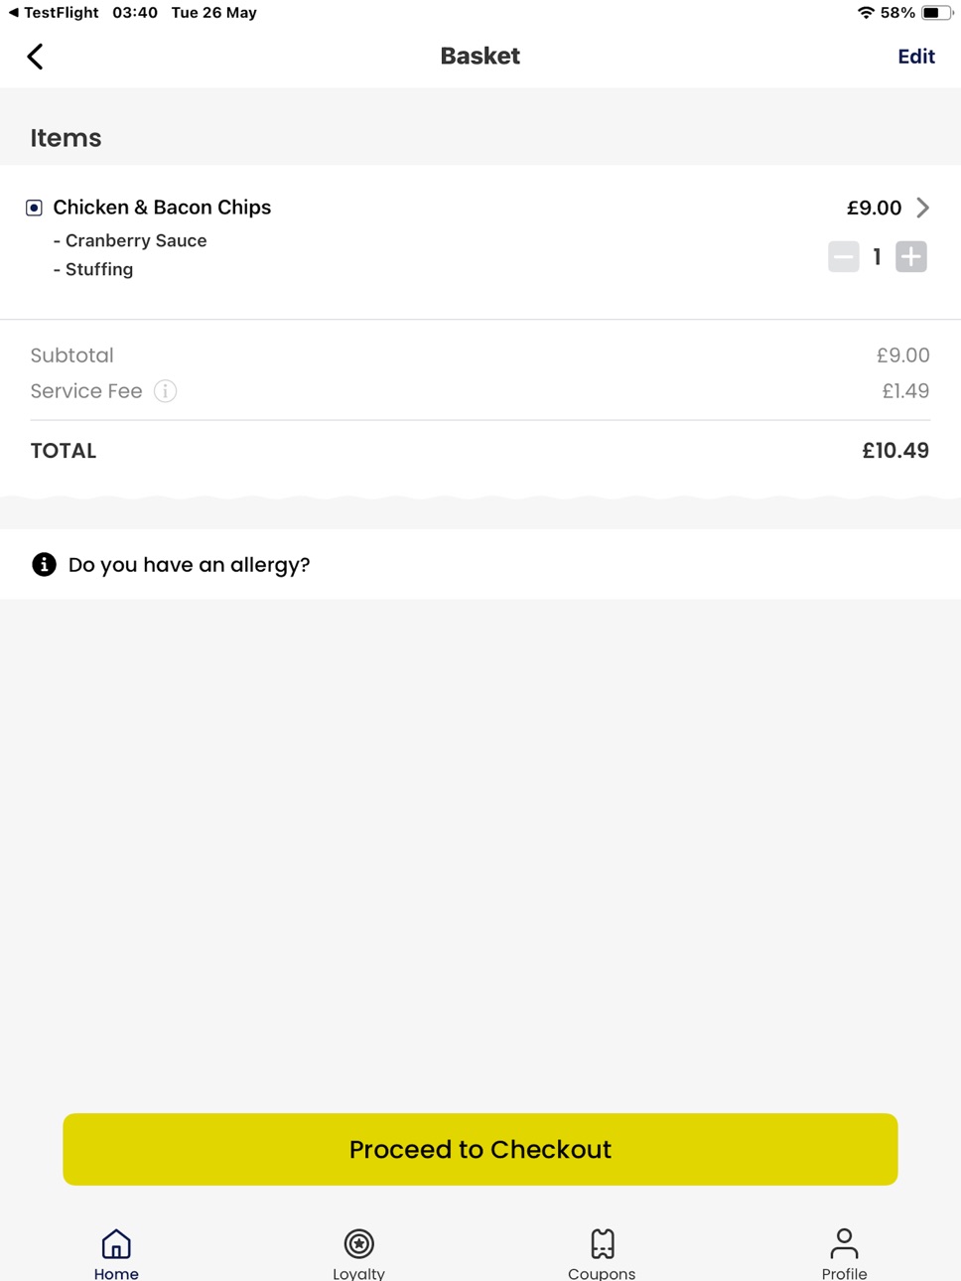
Task: Expand Chicken & Bacon Chips details chevron
Action: click(x=923, y=208)
